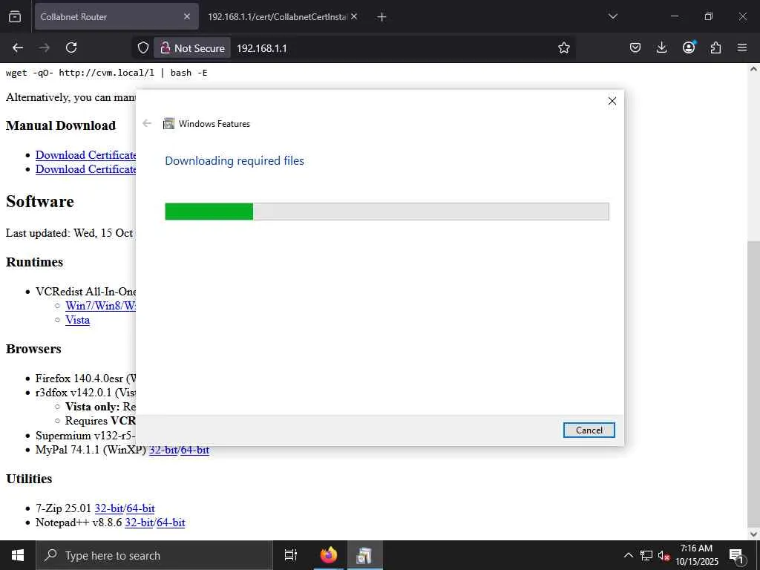Open the muted volume tray icon

pos(663,555)
